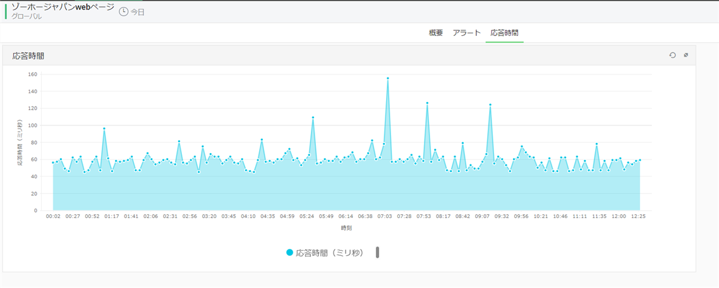Click the 時刻 axis title
The height and width of the screenshot is (288, 719).
pos(346,228)
